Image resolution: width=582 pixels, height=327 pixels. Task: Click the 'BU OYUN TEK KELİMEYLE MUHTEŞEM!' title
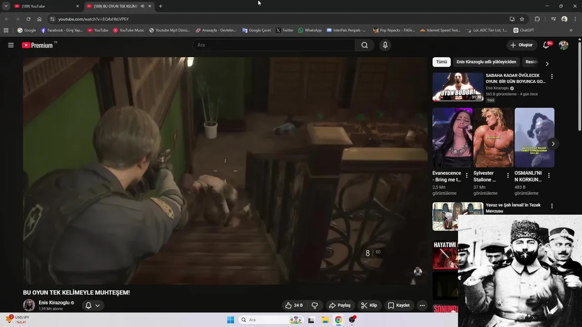pos(76,292)
